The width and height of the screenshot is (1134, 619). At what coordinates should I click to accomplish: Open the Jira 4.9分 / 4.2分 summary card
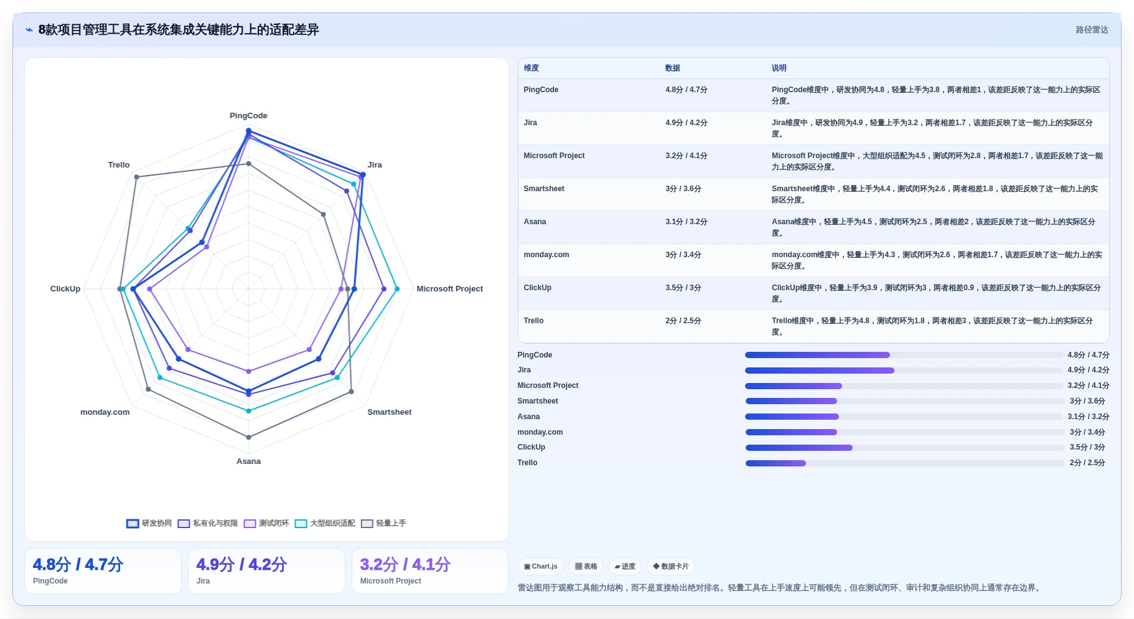[x=266, y=571]
